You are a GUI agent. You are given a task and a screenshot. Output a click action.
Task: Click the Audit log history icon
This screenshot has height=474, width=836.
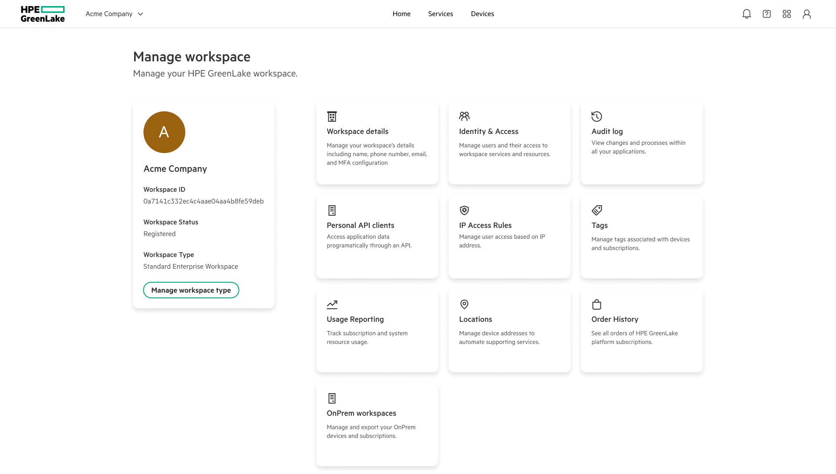coord(597,117)
